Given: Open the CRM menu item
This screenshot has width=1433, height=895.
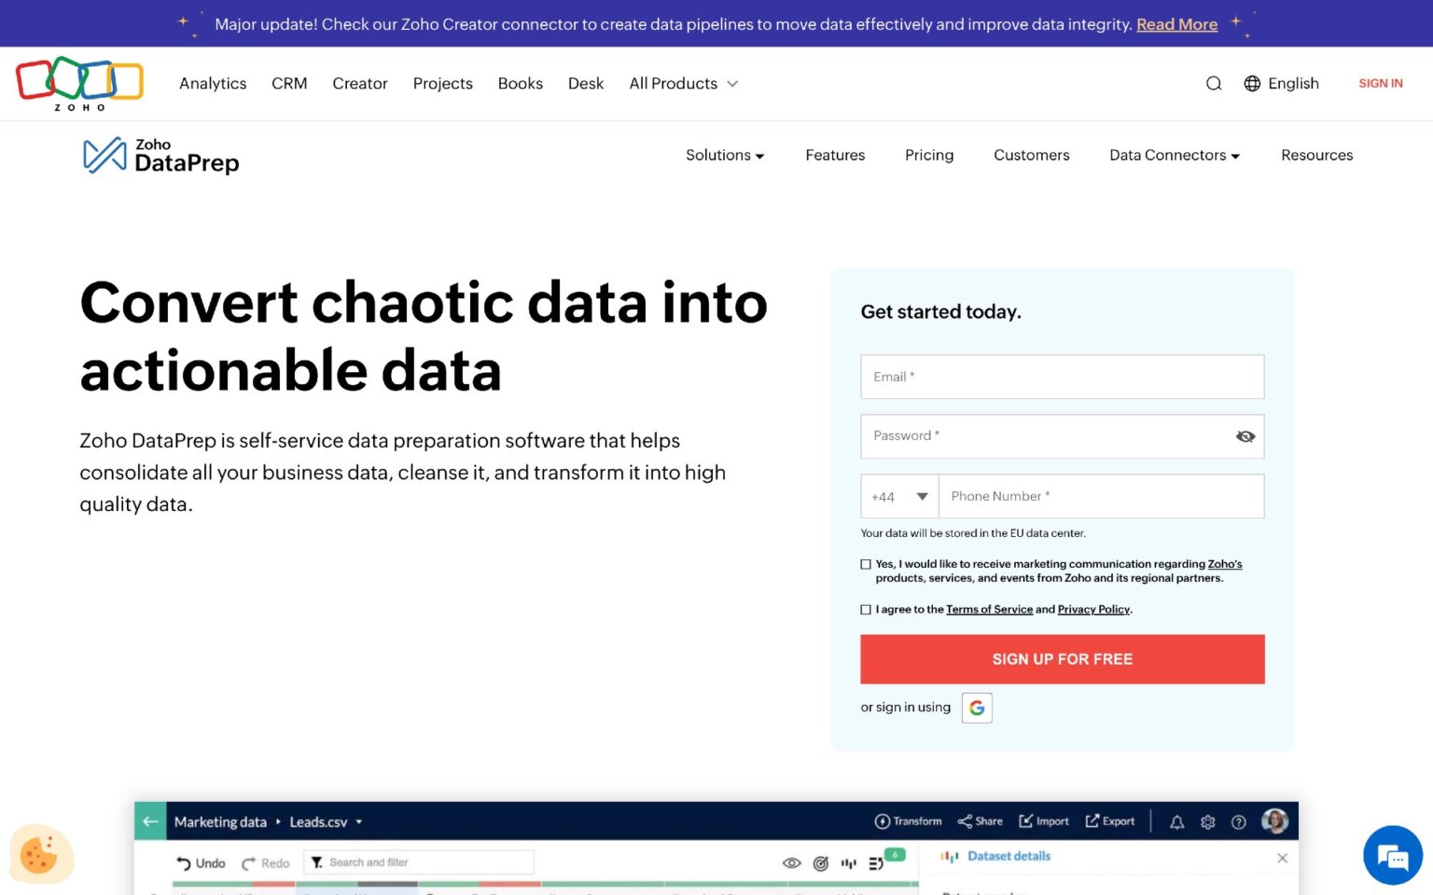Looking at the screenshot, I should tap(289, 83).
